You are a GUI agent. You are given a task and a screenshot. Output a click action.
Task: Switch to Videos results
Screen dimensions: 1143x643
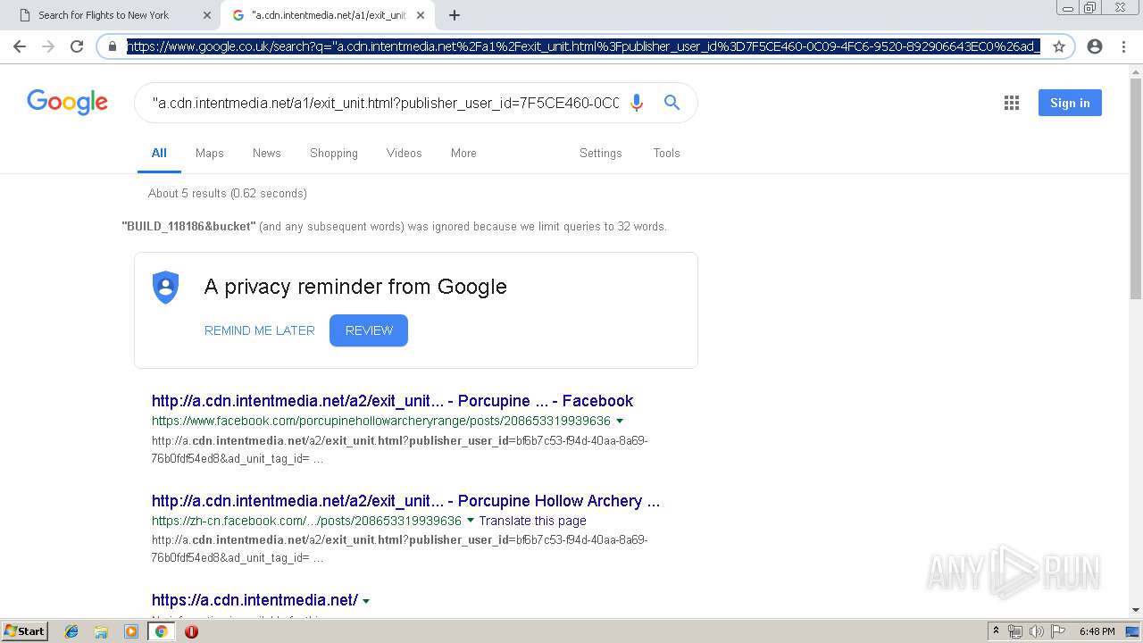tap(405, 153)
